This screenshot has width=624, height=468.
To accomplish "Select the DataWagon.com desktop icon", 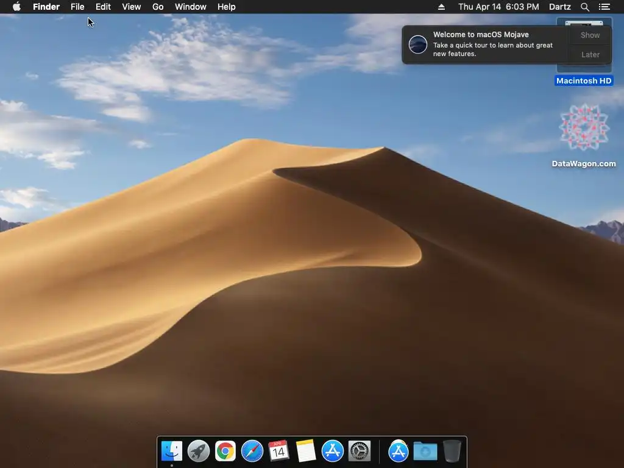I will pyautogui.click(x=584, y=135).
